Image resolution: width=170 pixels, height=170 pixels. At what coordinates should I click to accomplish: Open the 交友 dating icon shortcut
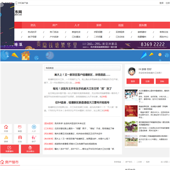20,139
